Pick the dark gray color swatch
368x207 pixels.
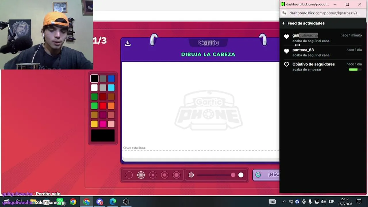103,78
